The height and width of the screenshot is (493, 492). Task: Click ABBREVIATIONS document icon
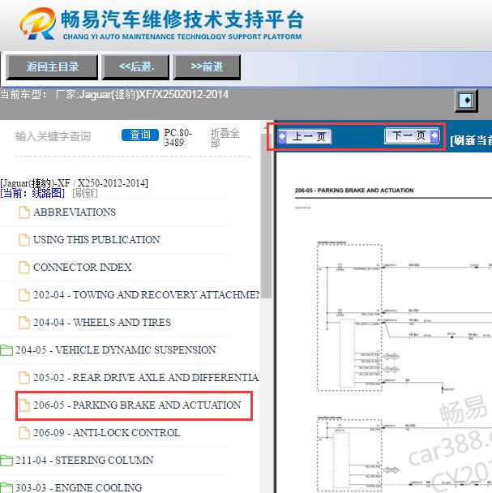[x=24, y=212]
